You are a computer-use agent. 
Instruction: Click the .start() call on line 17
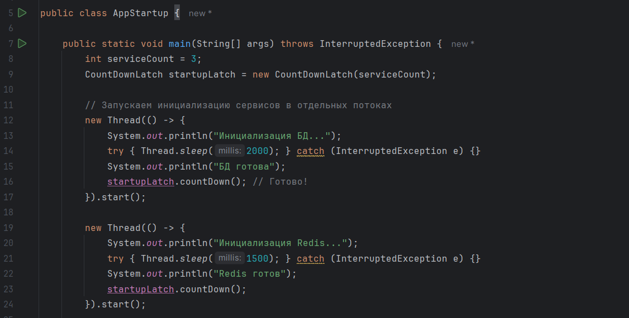pos(120,197)
